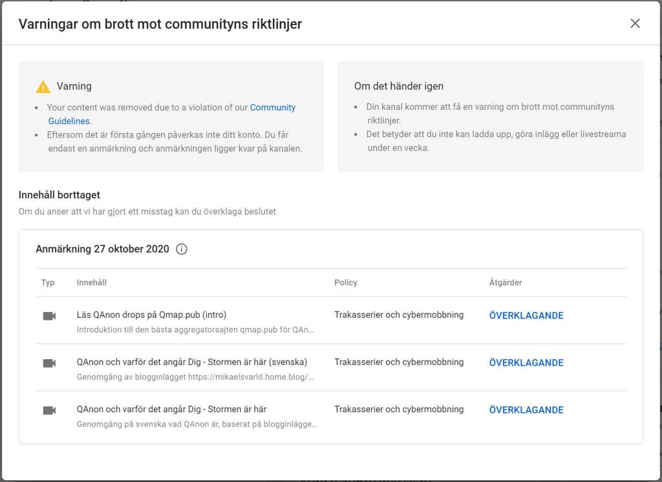
Task: Click ÖVERKLAGANDE in the last table row
Action: [526, 410]
